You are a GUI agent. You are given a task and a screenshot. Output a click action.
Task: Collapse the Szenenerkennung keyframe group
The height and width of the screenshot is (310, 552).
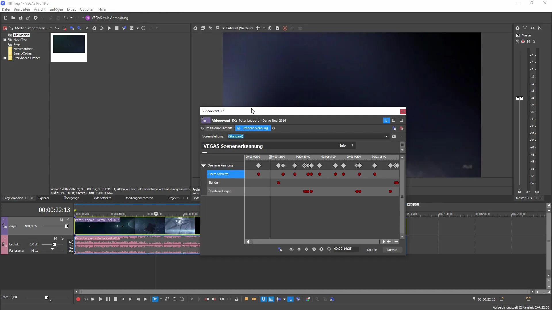pyautogui.click(x=204, y=166)
